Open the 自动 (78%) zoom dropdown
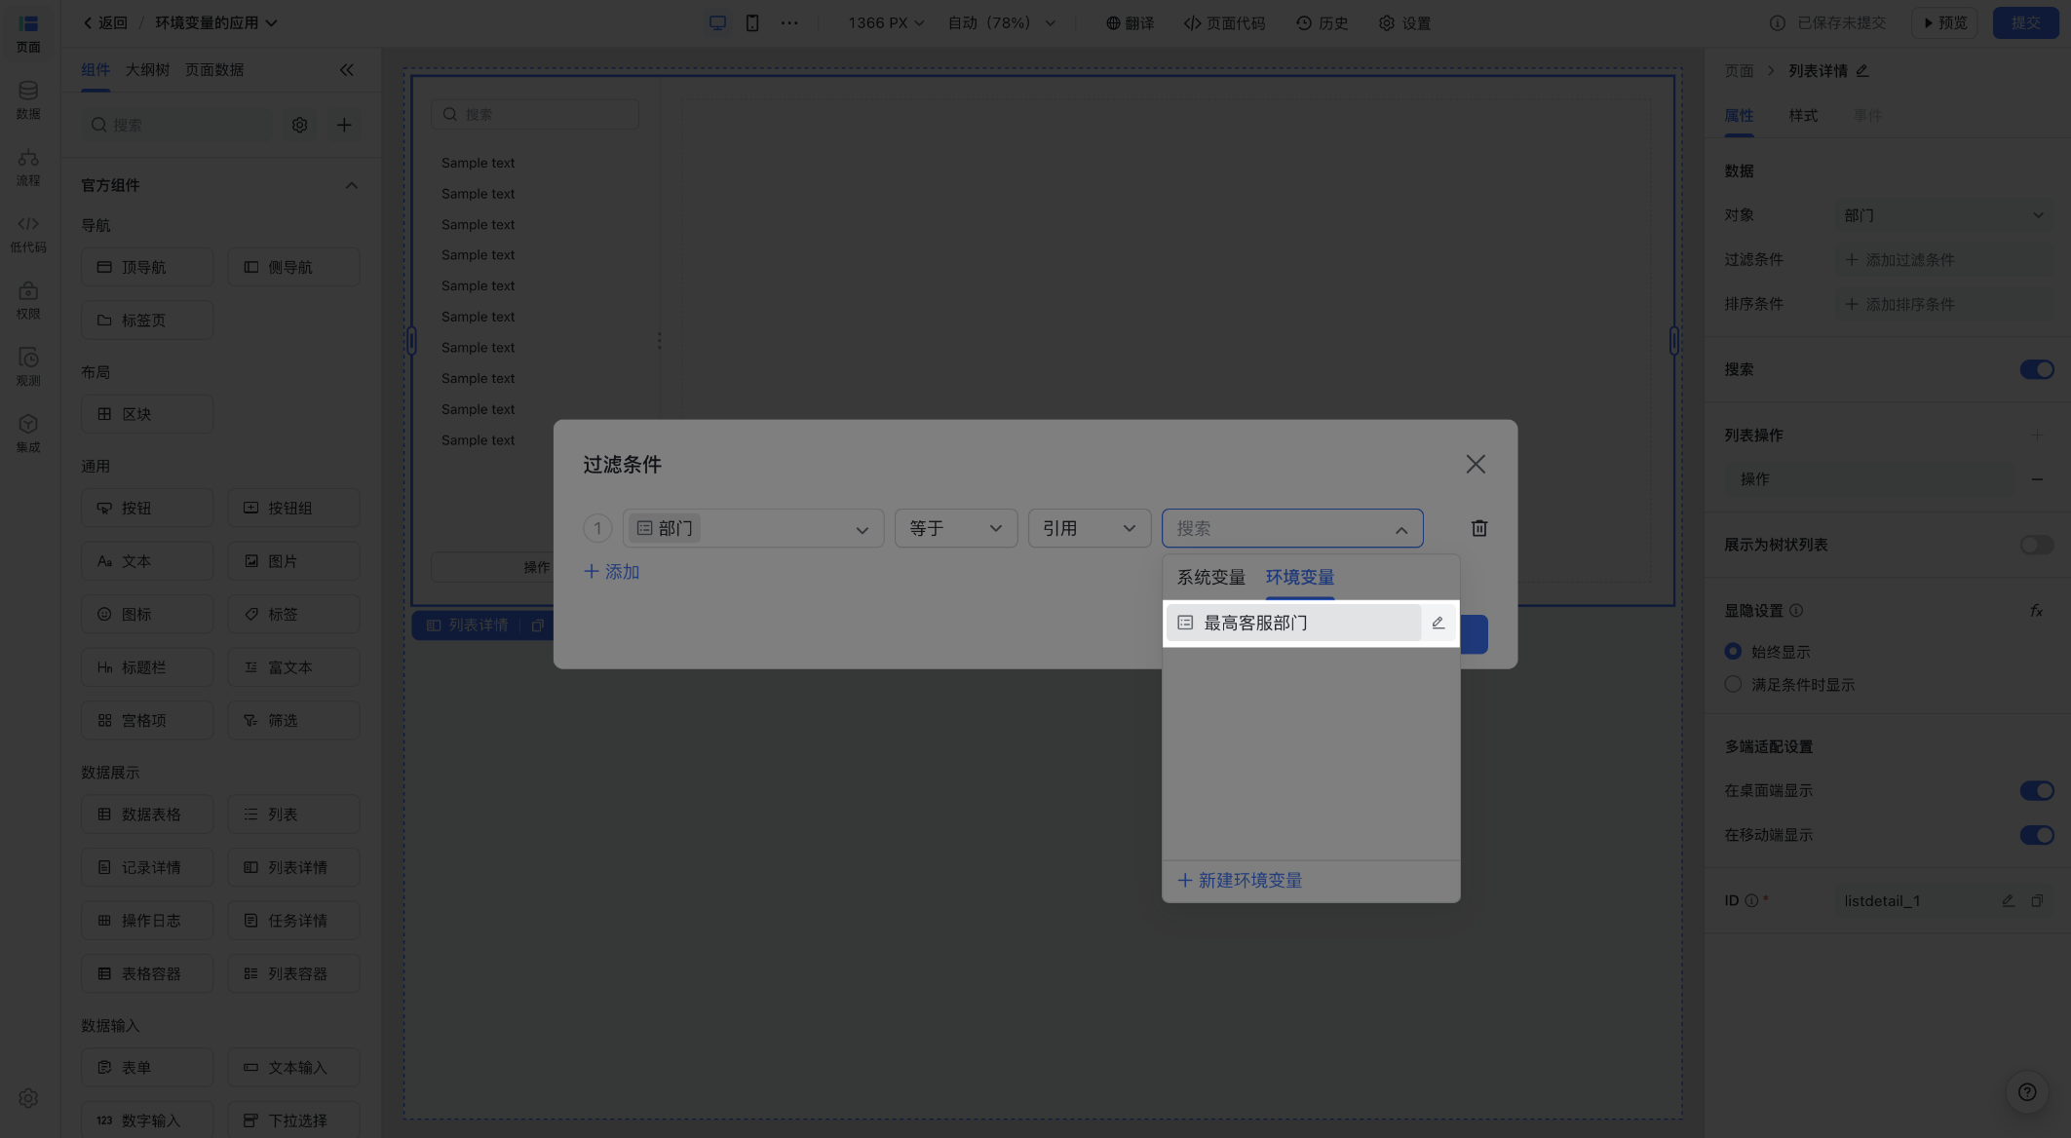Screen dimensions: 2071x1138 click(x=1002, y=22)
